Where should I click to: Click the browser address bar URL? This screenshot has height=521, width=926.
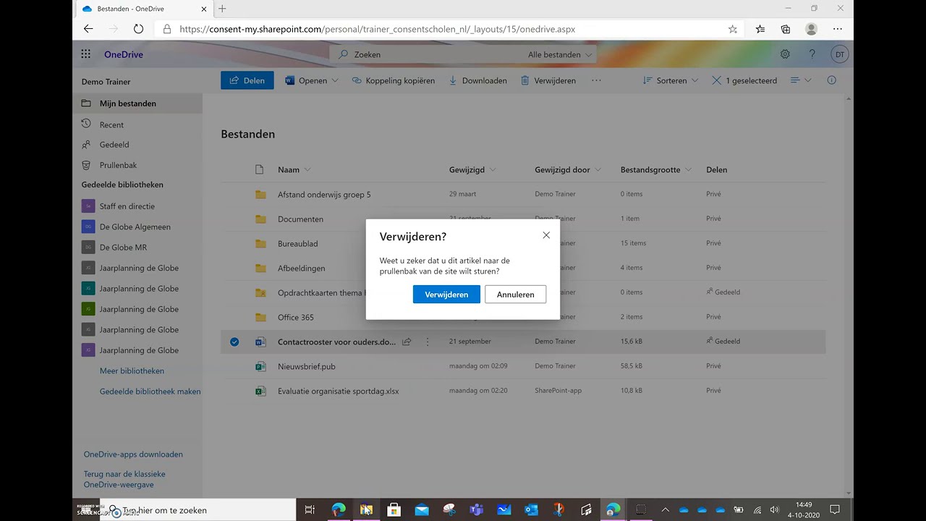pyautogui.click(x=377, y=30)
